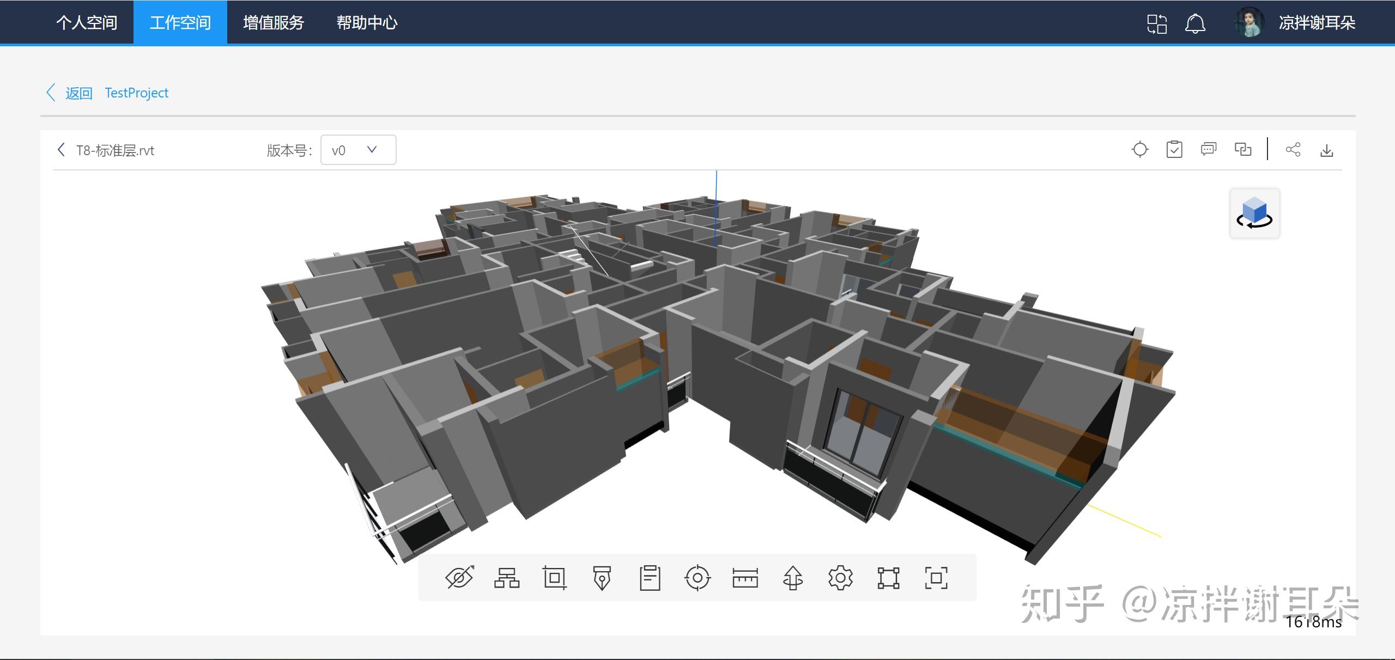Open the 帮助中心 menu tab
This screenshot has height=660, width=1395.
pos(367,22)
